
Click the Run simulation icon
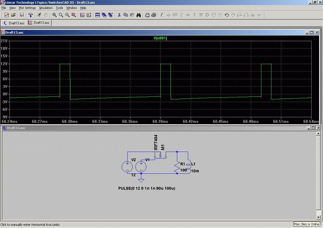[x=39, y=15]
